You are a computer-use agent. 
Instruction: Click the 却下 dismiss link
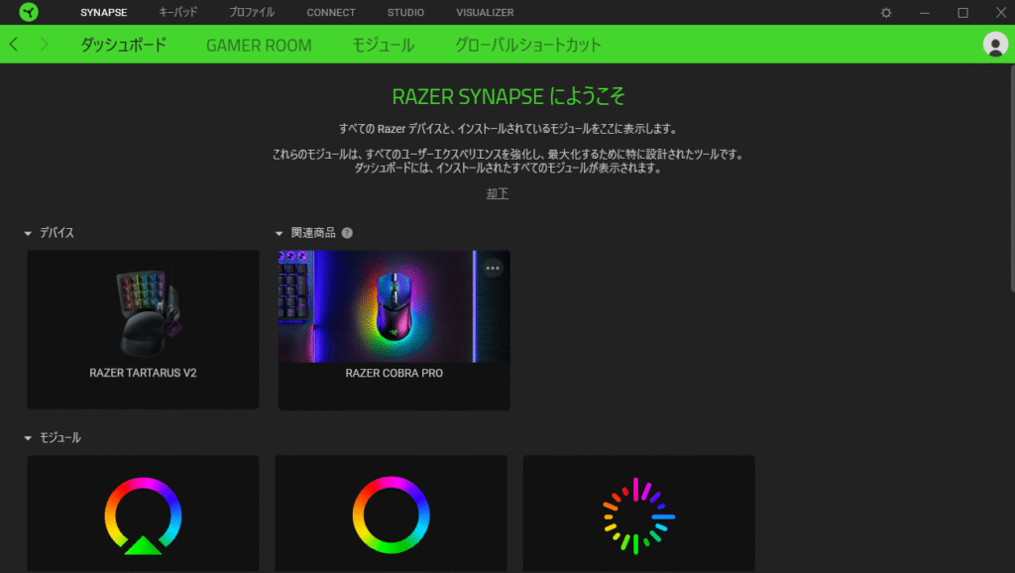click(x=498, y=193)
